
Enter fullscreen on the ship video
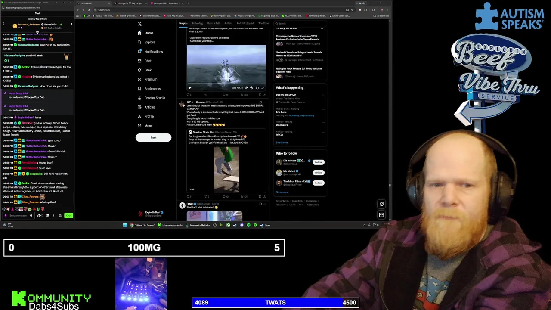click(263, 88)
